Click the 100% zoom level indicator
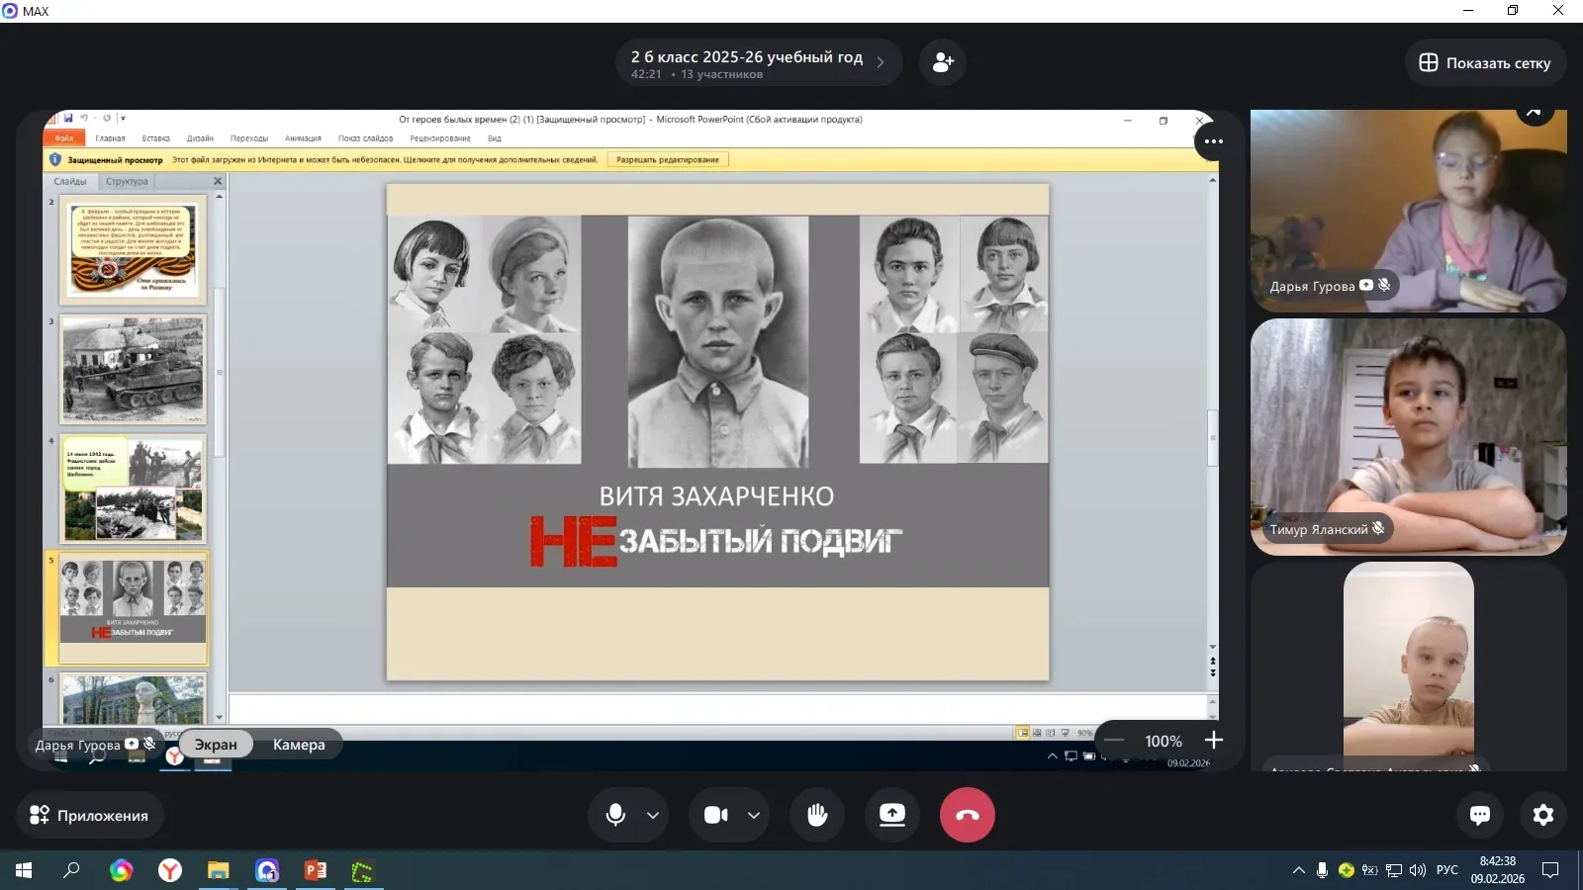This screenshot has width=1583, height=890. (x=1164, y=741)
